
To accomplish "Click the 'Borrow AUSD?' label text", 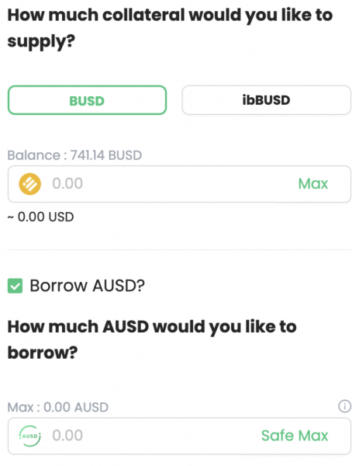I will pos(87,286).
